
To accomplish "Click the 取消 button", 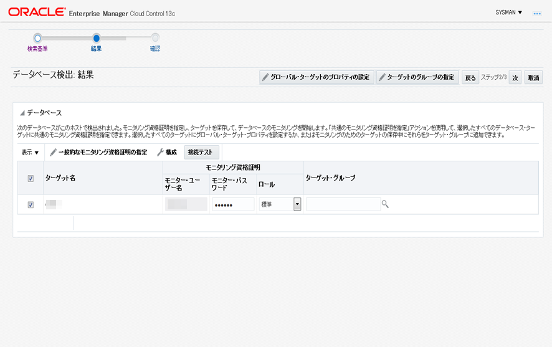I will [533, 77].
